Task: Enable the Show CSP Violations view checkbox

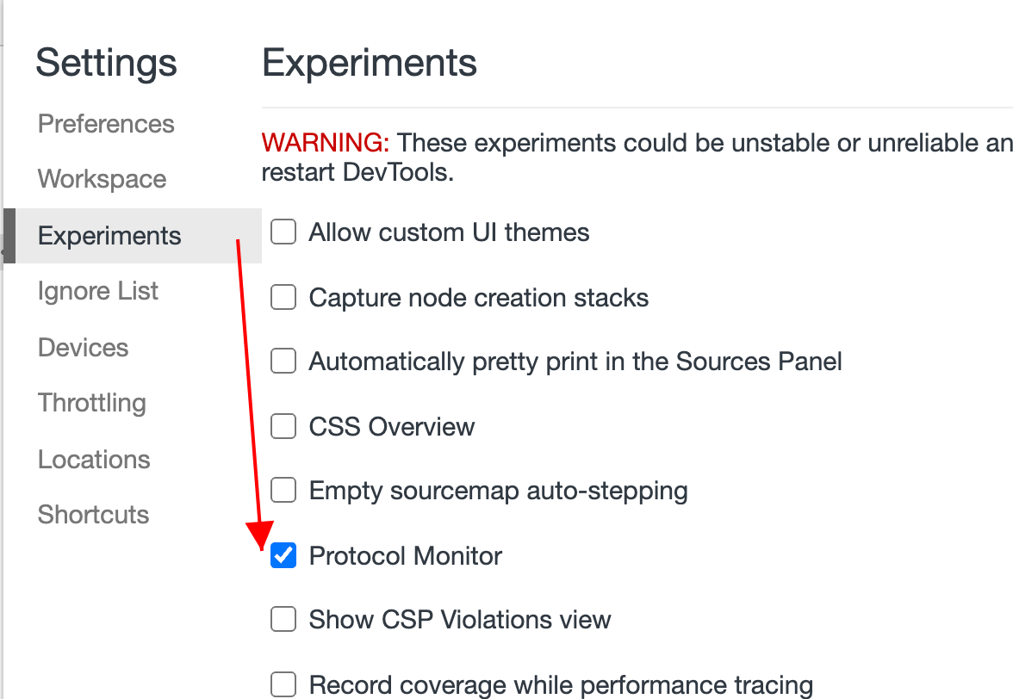Action: click(x=283, y=620)
